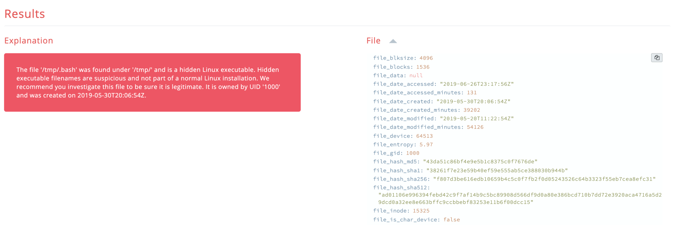The width and height of the screenshot is (678, 225).
Task: Copy file JSON with clipboard icon
Action: click(x=657, y=58)
